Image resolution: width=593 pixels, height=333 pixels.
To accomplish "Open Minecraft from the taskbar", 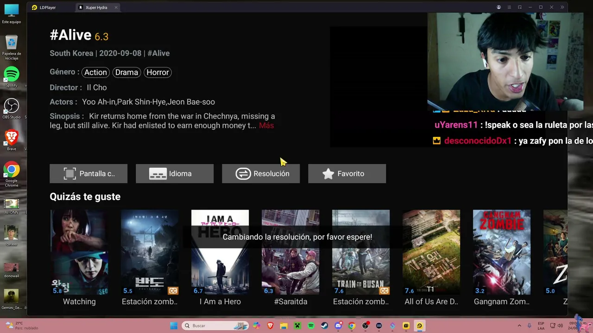I will pyautogui.click(x=297, y=326).
